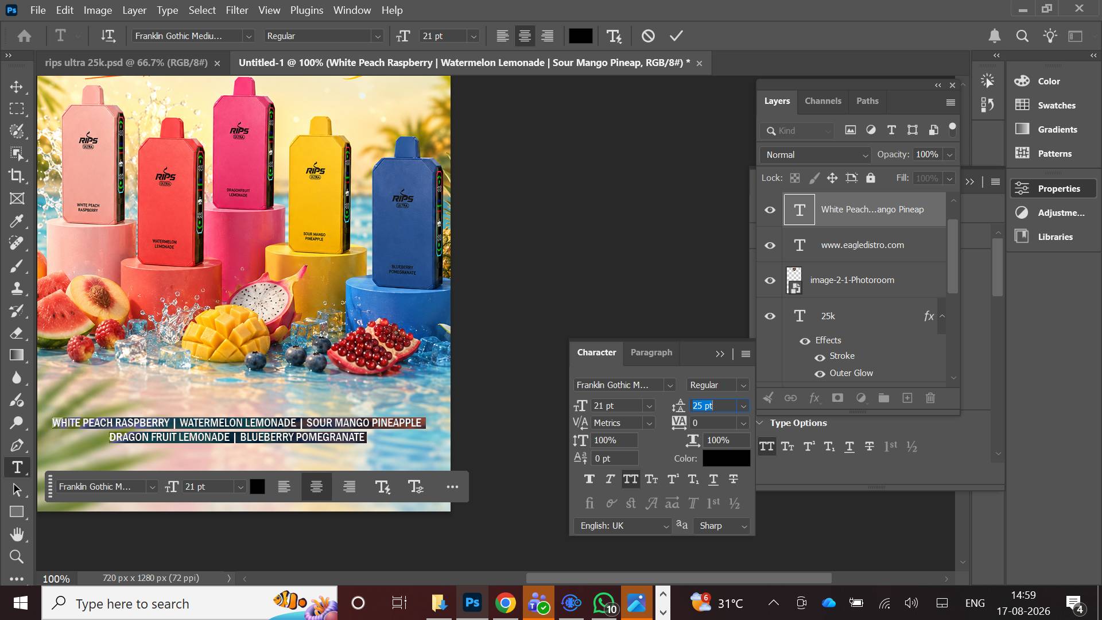Open the Paragraph panel tab

[x=651, y=352]
